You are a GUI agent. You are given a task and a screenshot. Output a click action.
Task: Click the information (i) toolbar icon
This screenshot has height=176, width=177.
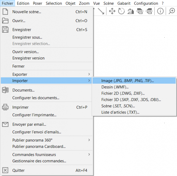tap(160, 11)
